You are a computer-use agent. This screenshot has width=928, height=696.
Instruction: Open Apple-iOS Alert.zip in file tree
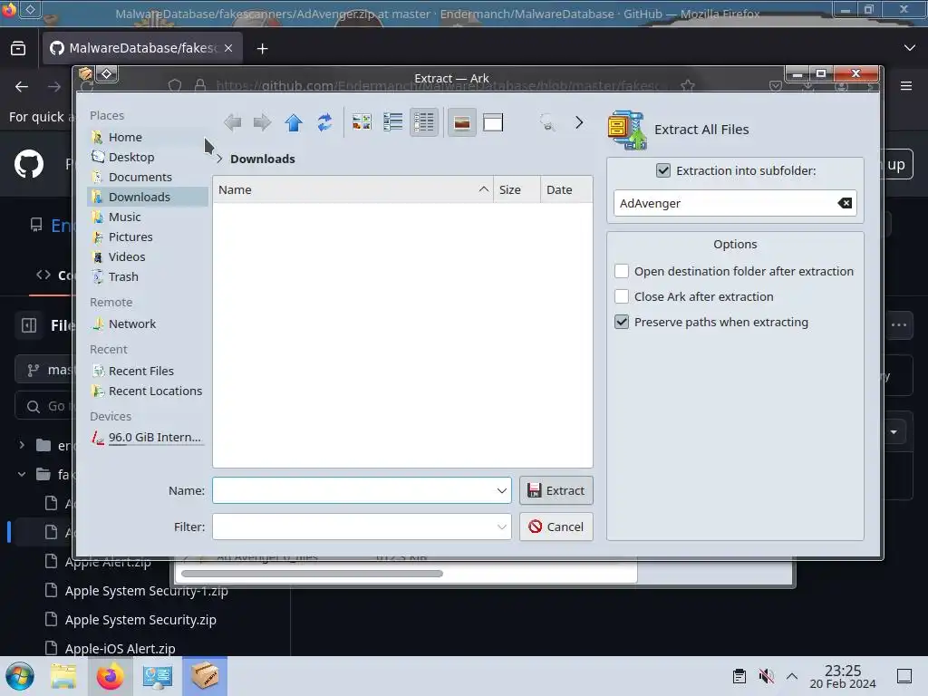121,649
